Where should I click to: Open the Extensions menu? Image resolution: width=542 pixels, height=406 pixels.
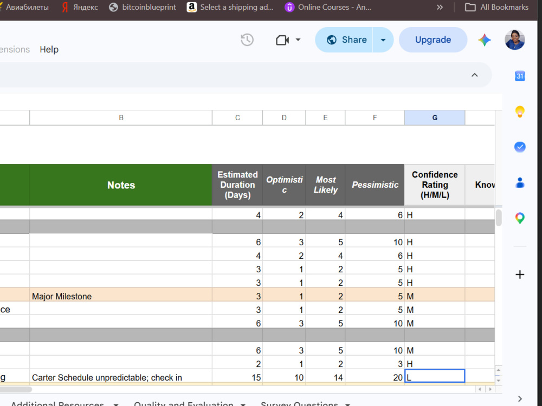click(14, 49)
